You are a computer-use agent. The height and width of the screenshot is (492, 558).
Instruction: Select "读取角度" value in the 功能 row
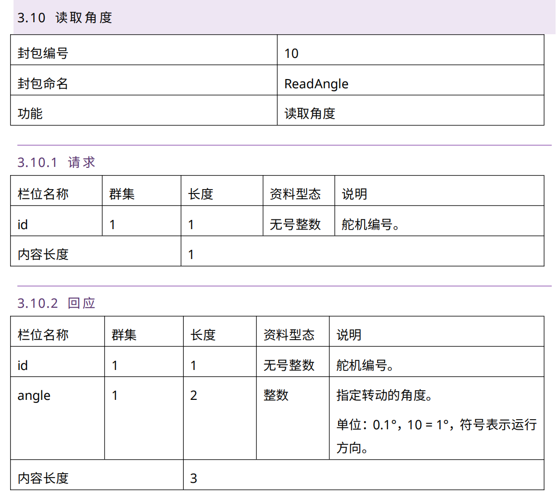click(x=309, y=113)
